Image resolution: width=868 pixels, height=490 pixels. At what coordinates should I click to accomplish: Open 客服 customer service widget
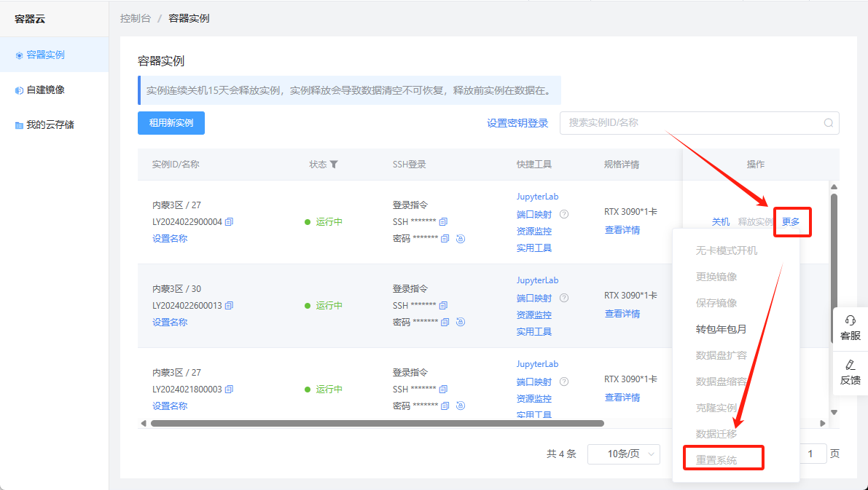tap(851, 328)
